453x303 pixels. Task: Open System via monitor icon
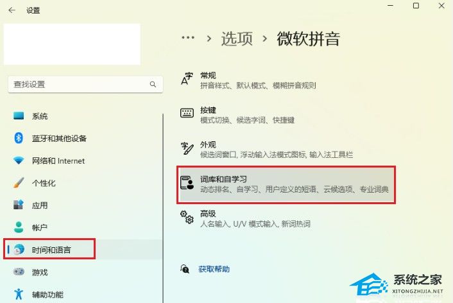[19, 116]
